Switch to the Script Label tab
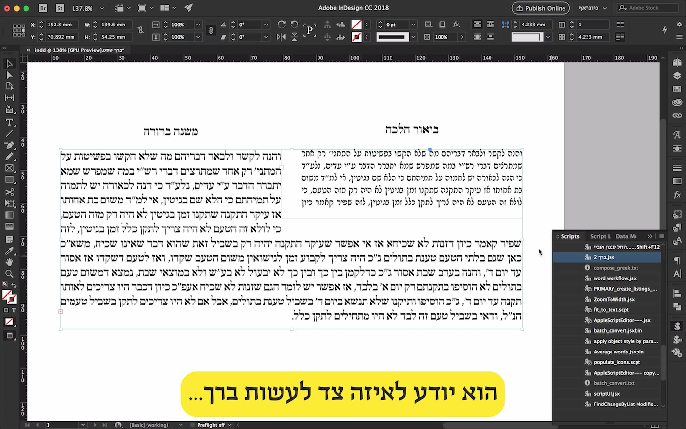Image resolution: width=686 pixels, height=429 pixels. (600, 236)
